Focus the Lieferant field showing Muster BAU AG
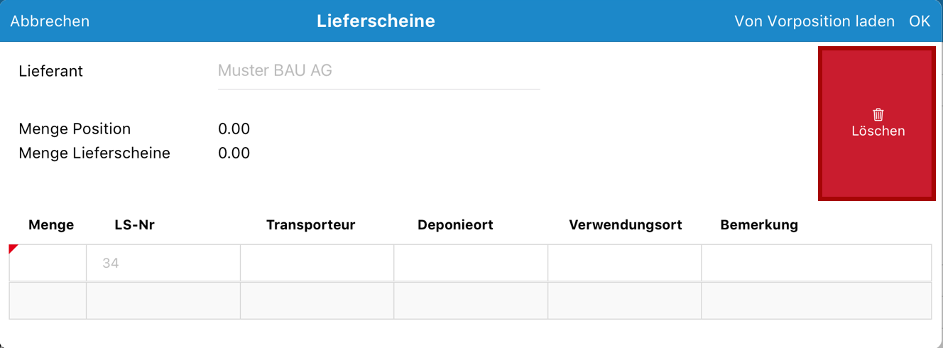 point(378,71)
